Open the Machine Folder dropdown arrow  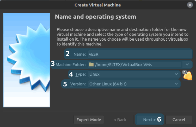[x=187, y=65]
